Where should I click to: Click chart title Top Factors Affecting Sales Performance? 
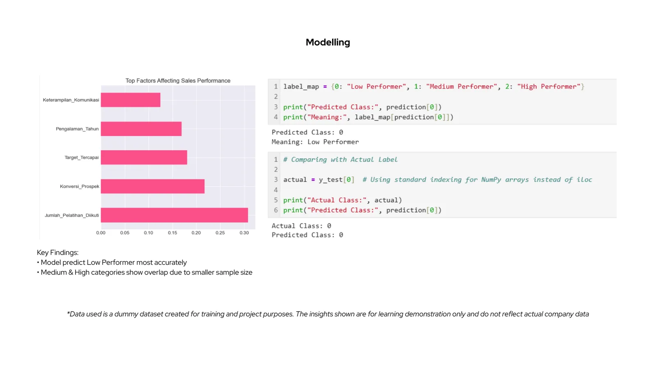coord(178,81)
